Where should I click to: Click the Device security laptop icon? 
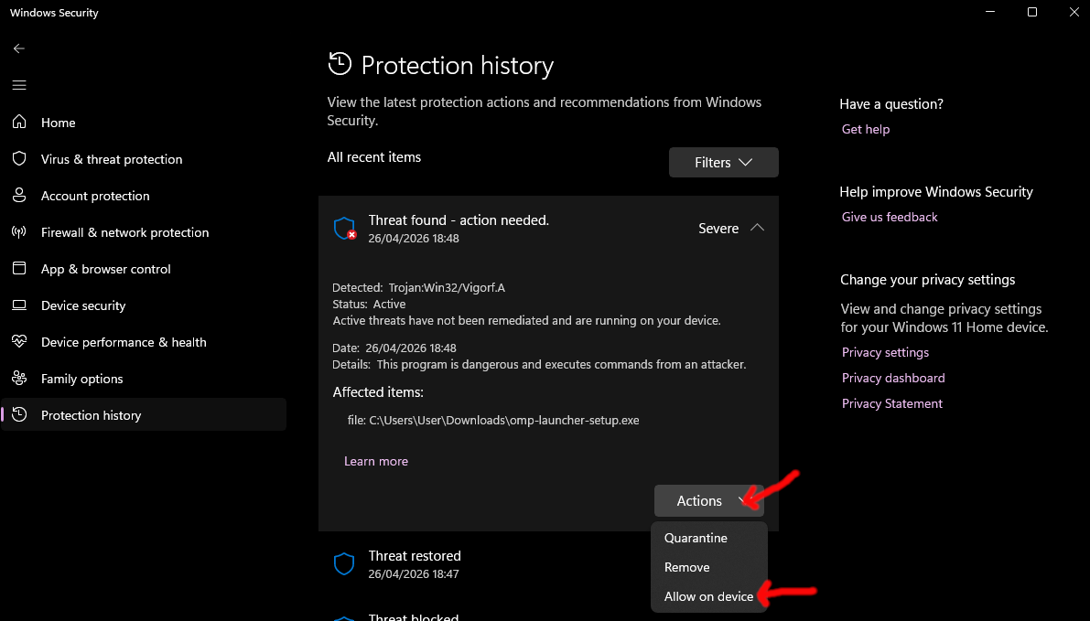pos(19,305)
